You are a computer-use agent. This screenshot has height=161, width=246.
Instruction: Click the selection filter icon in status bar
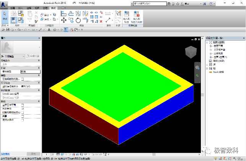pos(240,159)
